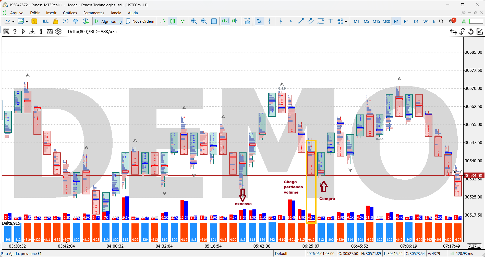Open the IDE MetaEditor button
This screenshot has height=257, width=485.
[x=46, y=21]
